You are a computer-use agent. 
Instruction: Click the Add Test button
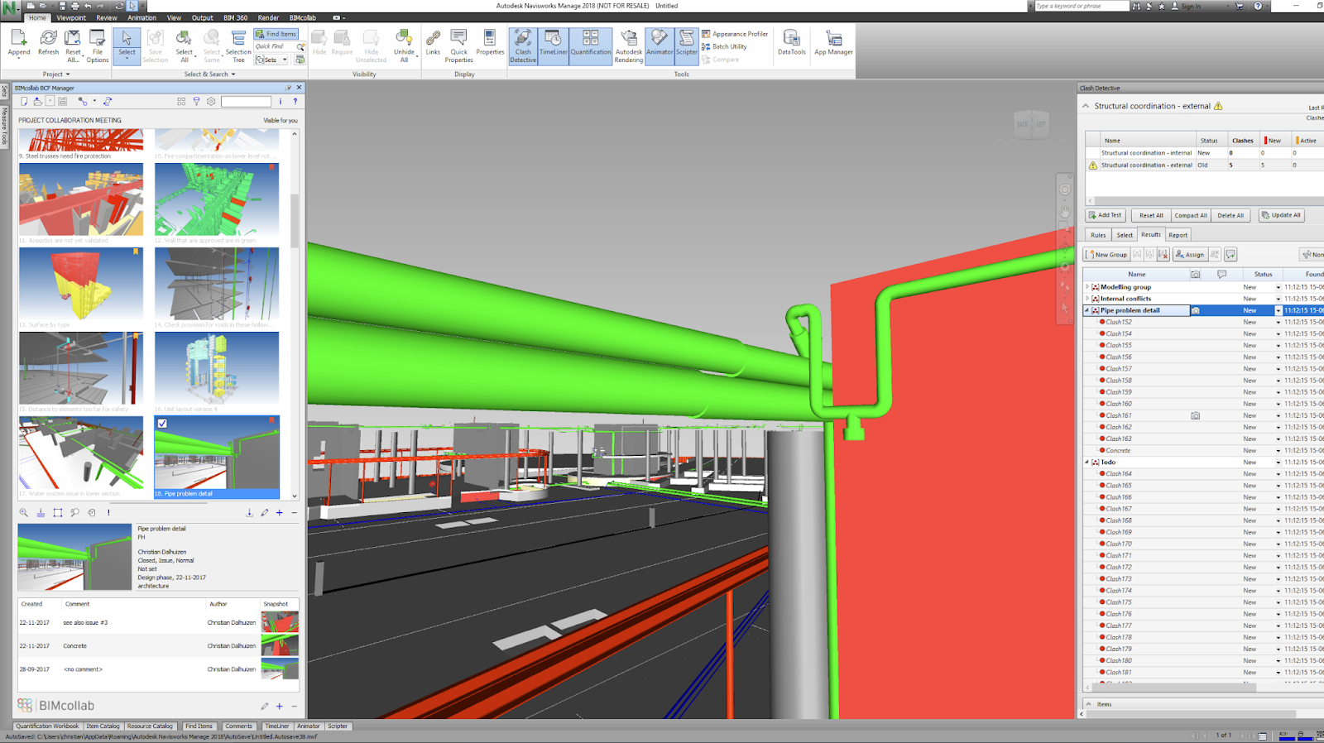pyautogui.click(x=1105, y=215)
